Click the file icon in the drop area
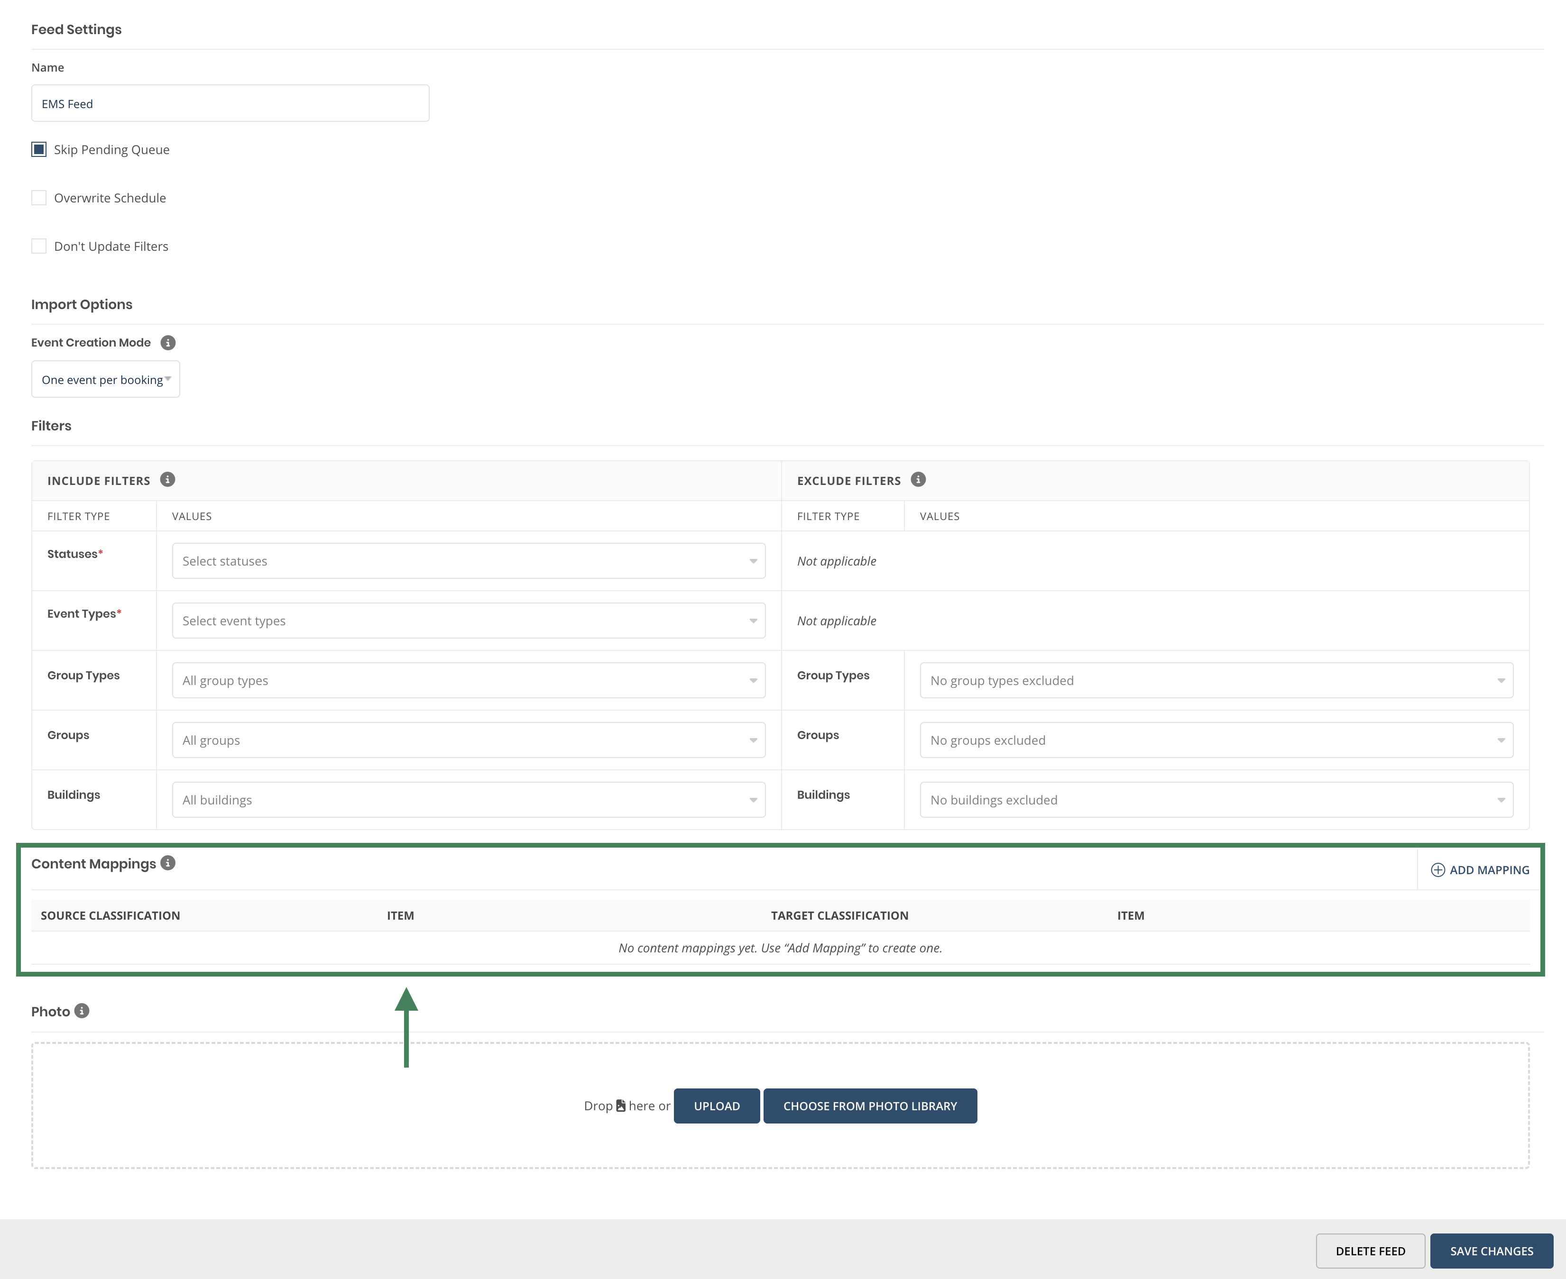1566x1279 pixels. pyautogui.click(x=620, y=1105)
